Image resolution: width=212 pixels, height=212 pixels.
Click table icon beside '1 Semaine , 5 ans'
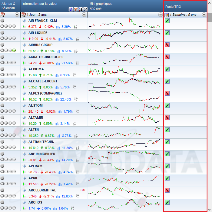(167, 15)
